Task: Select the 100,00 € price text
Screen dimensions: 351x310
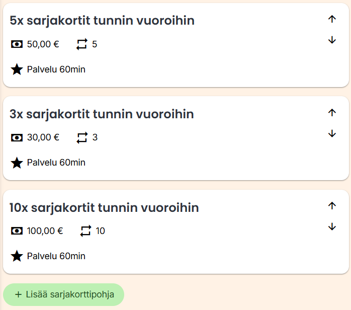Action: point(45,231)
